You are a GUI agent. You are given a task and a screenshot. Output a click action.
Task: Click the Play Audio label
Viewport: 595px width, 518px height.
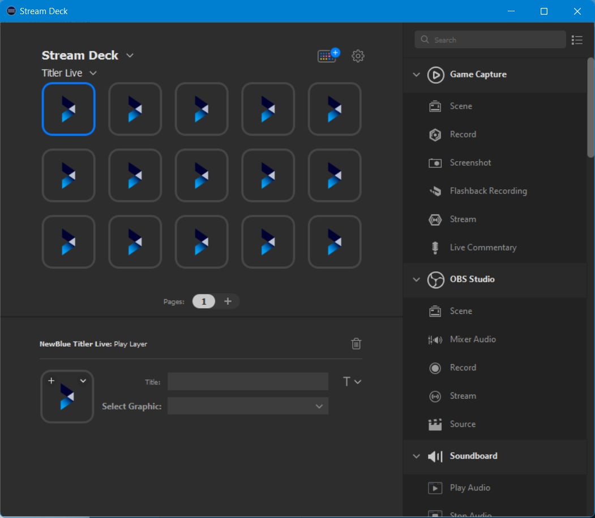[470, 488]
